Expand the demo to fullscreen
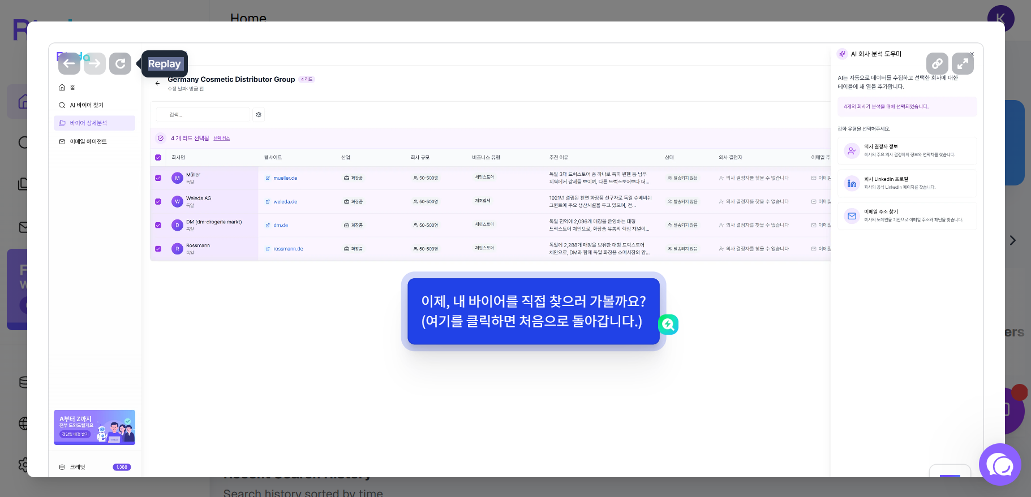Image resolution: width=1031 pixels, height=497 pixels. (963, 63)
